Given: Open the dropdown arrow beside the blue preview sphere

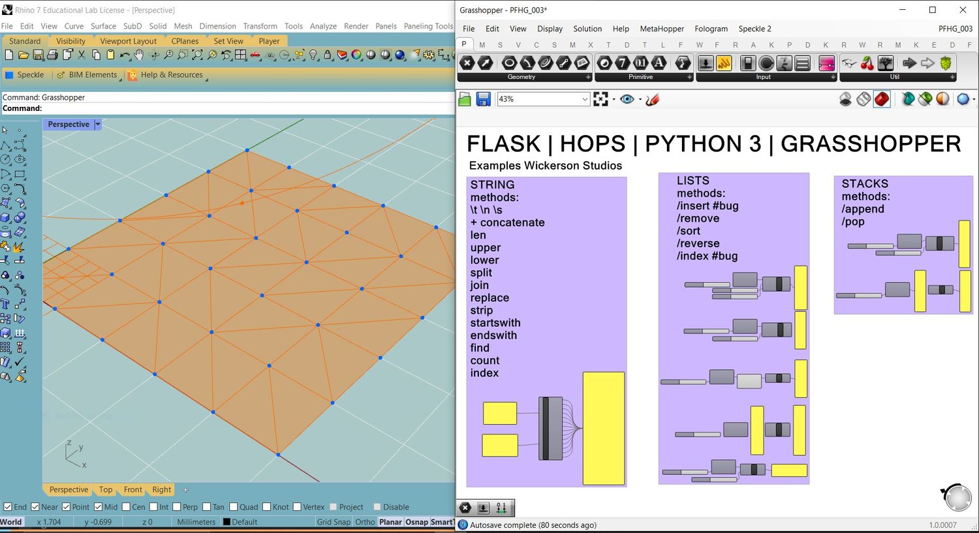Looking at the screenshot, I should (x=974, y=100).
